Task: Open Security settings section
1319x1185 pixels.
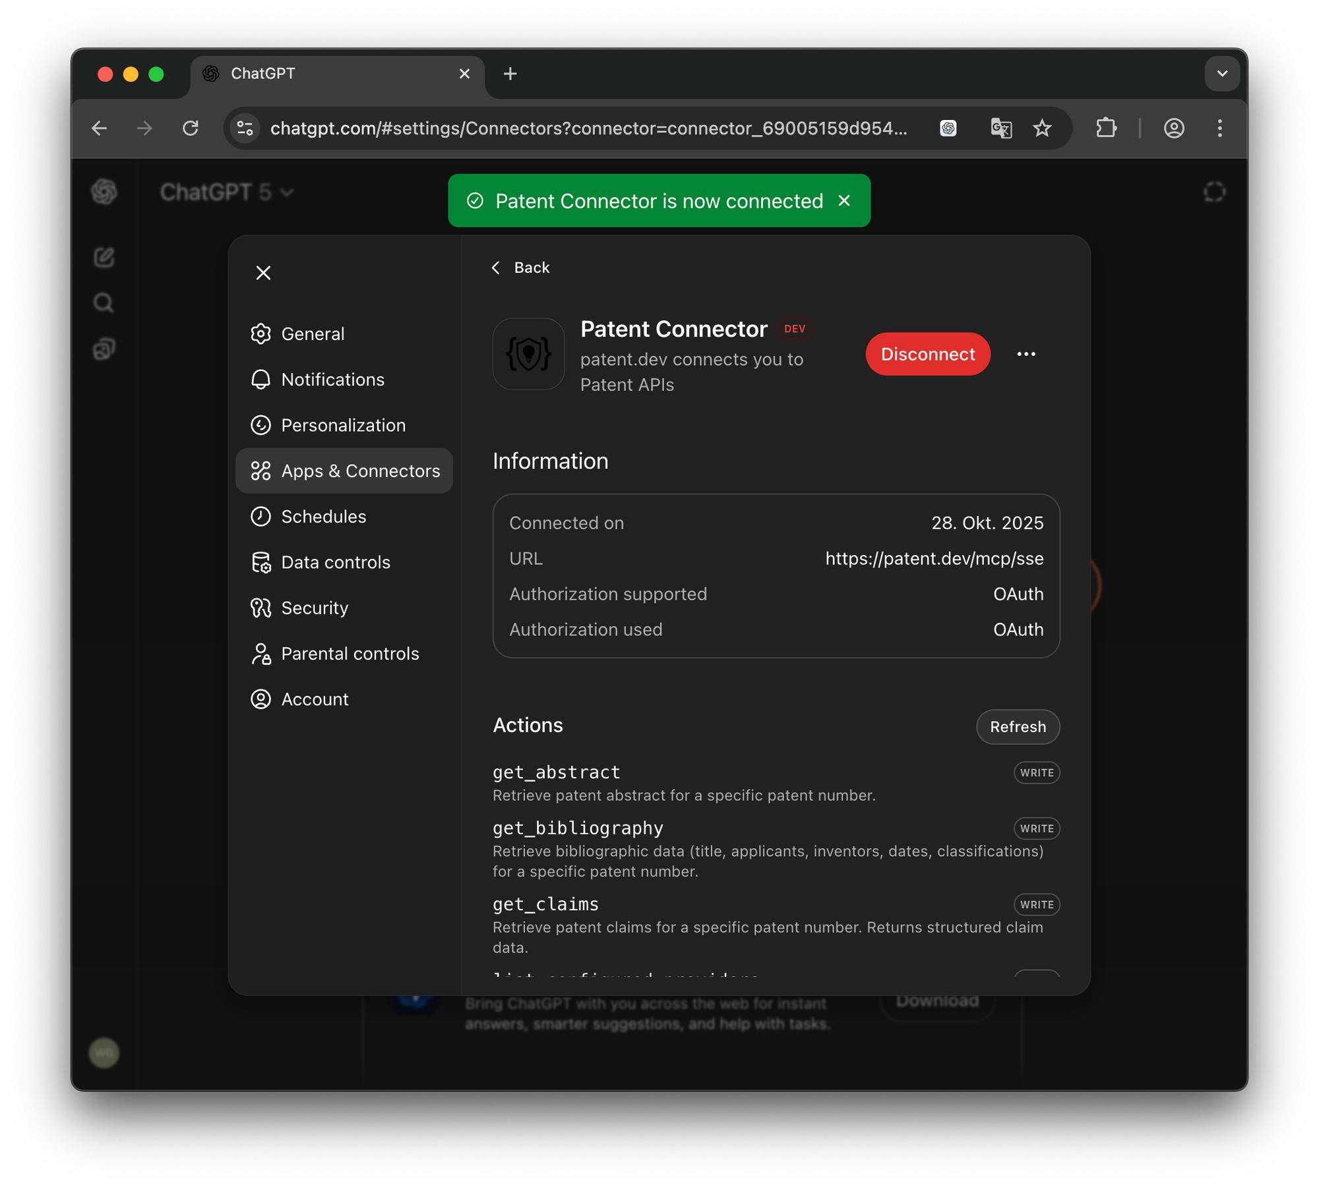Action: [314, 608]
